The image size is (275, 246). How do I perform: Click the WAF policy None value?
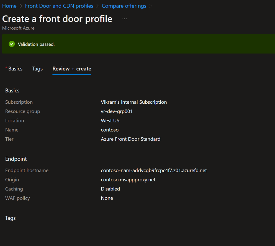pyautogui.click(x=107, y=198)
